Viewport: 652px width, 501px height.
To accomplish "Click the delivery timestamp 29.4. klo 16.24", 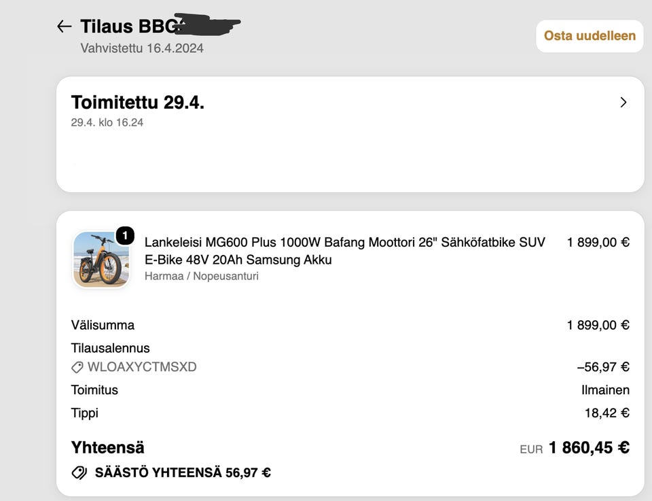I will (x=107, y=122).
